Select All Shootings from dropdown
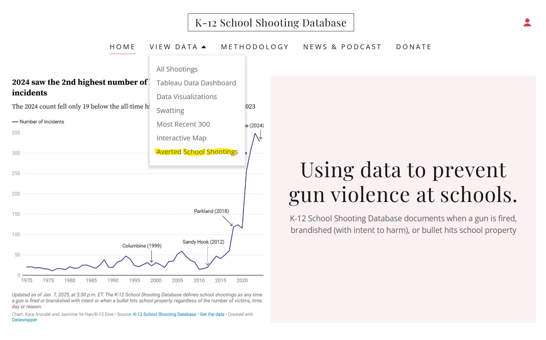 177,69
